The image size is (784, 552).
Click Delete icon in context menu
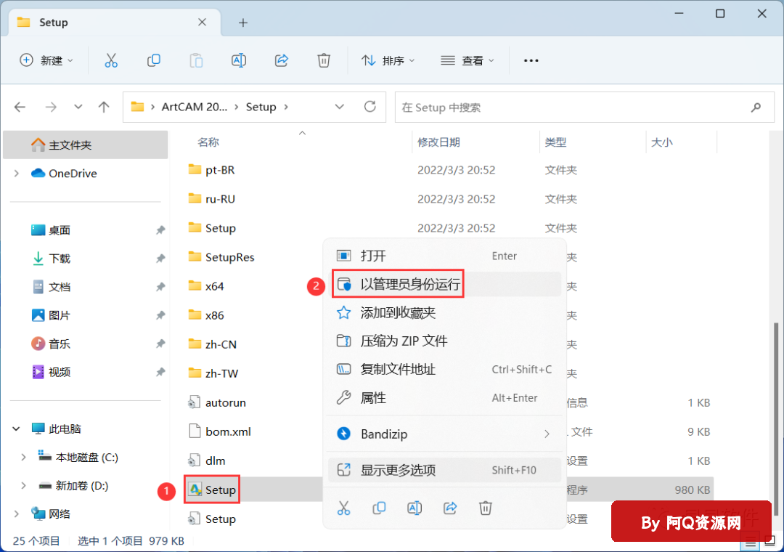pyautogui.click(x=486, y=508)
